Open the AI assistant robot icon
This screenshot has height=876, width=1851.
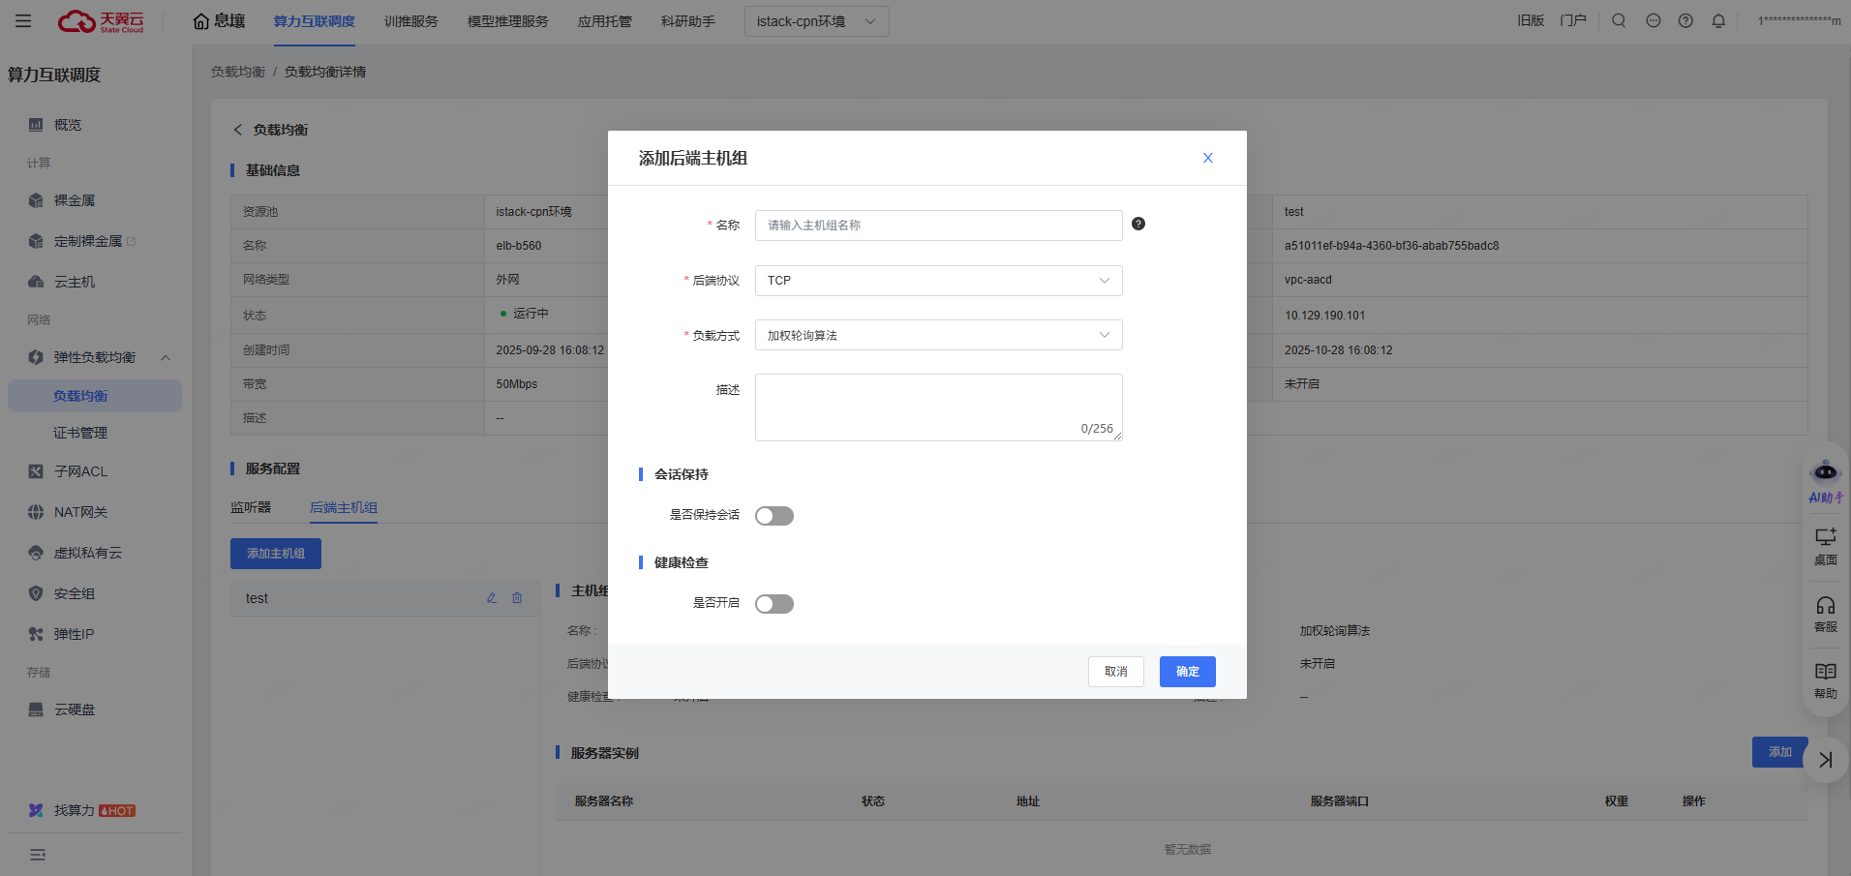click(x=1825, y=473)
